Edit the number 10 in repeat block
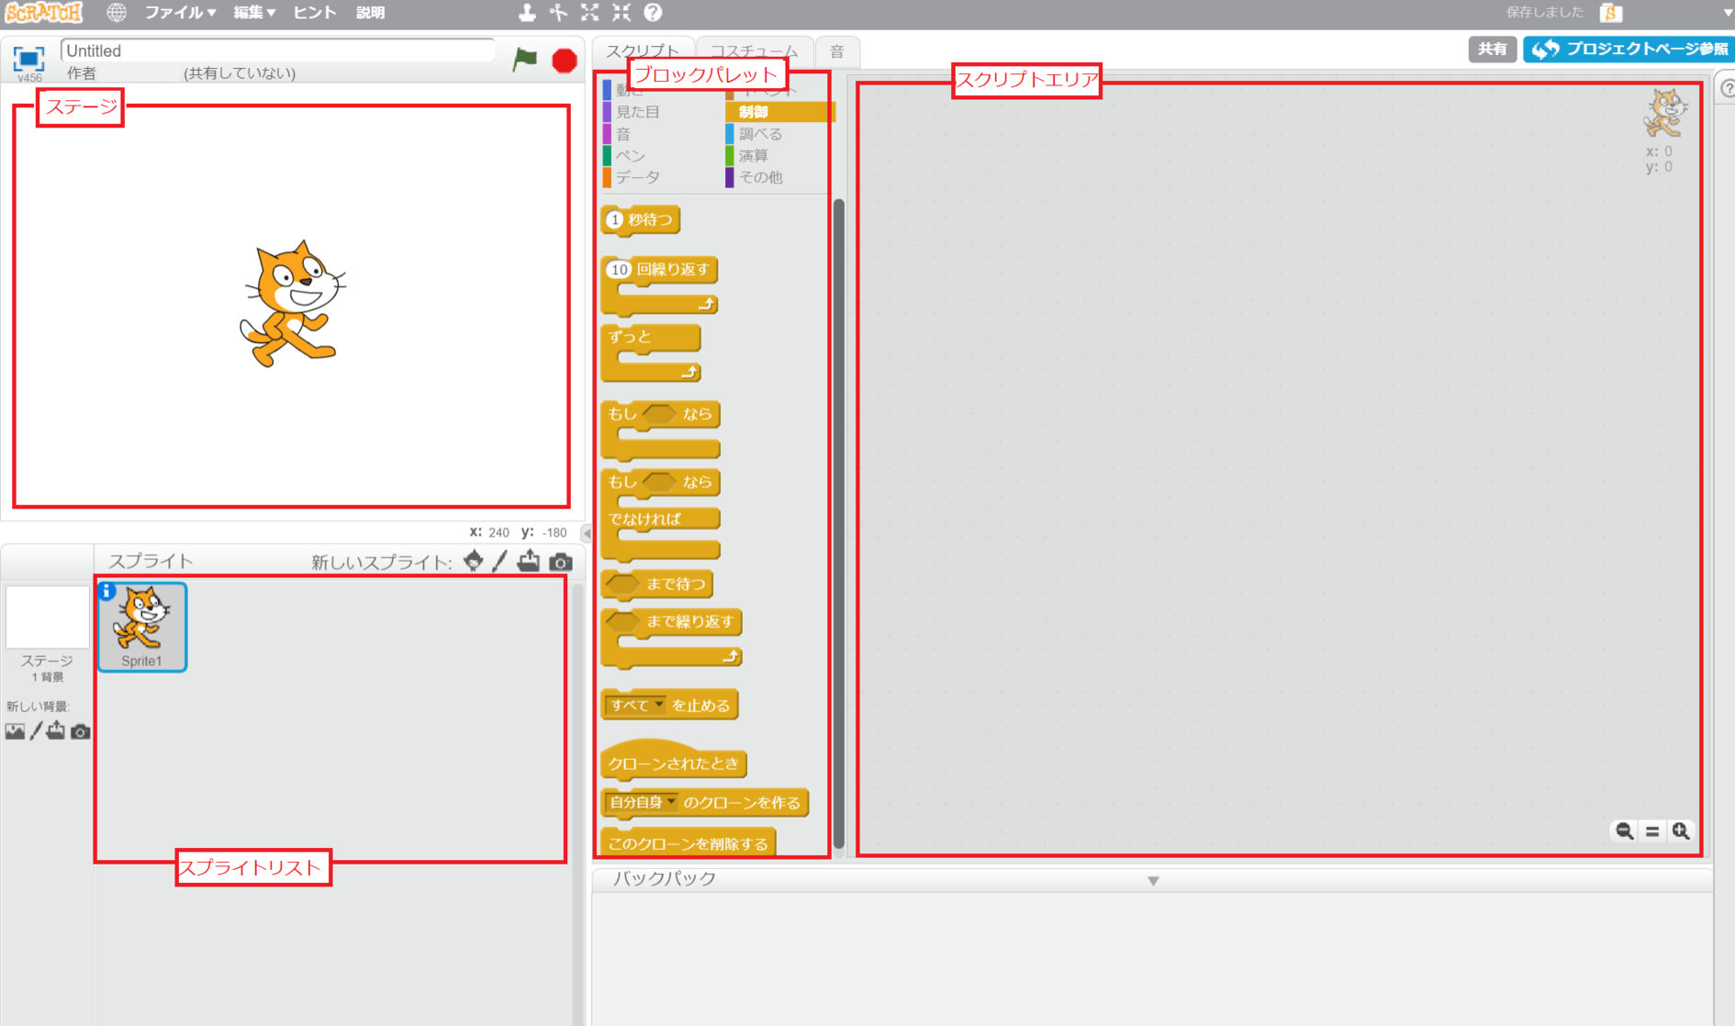 pos(621,270)
